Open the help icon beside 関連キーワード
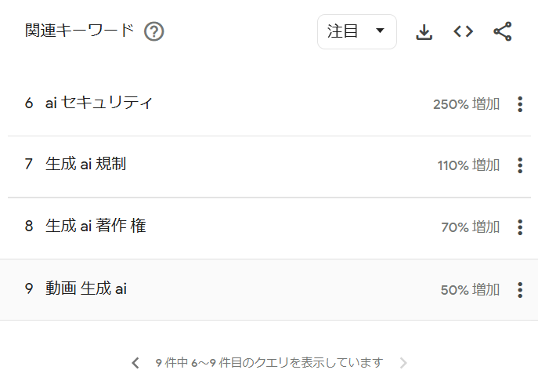This screenshot has width=538, height=388. (153, 31)
